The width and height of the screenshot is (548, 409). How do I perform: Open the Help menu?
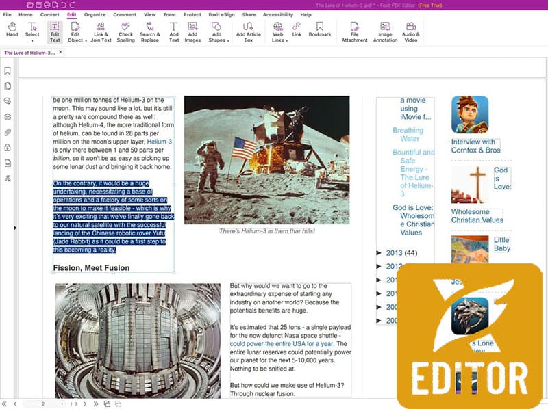pos(306,14)
